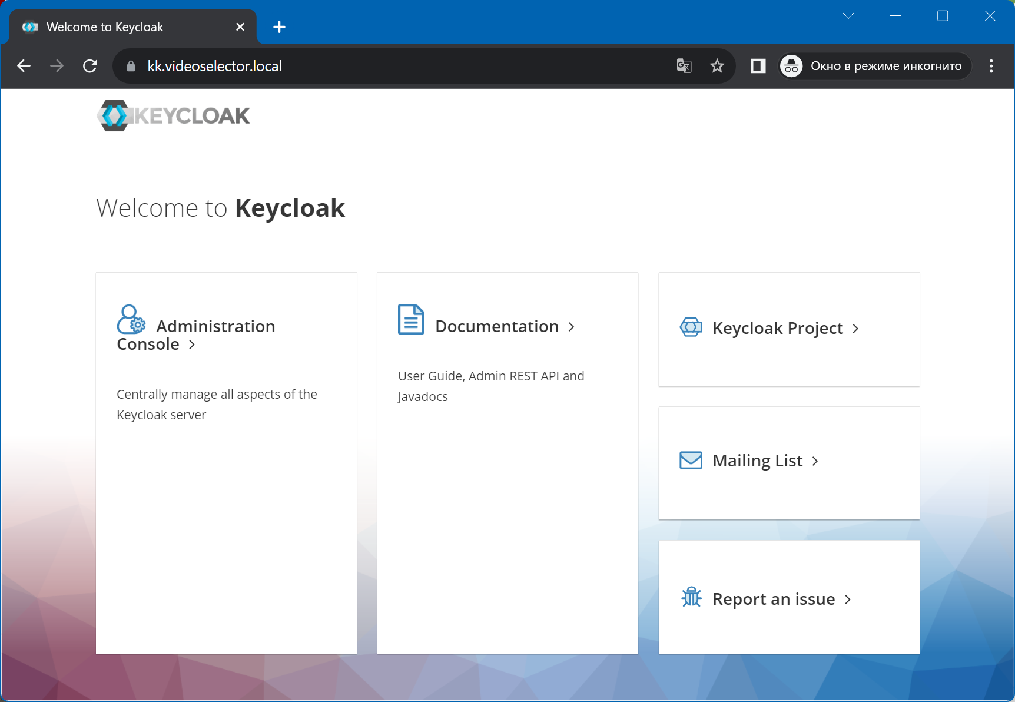The height and width of the screenshot is (702, 1015).
Task: Open the Mailing List link
Action: pyautogui.click(x=757, y=461)
